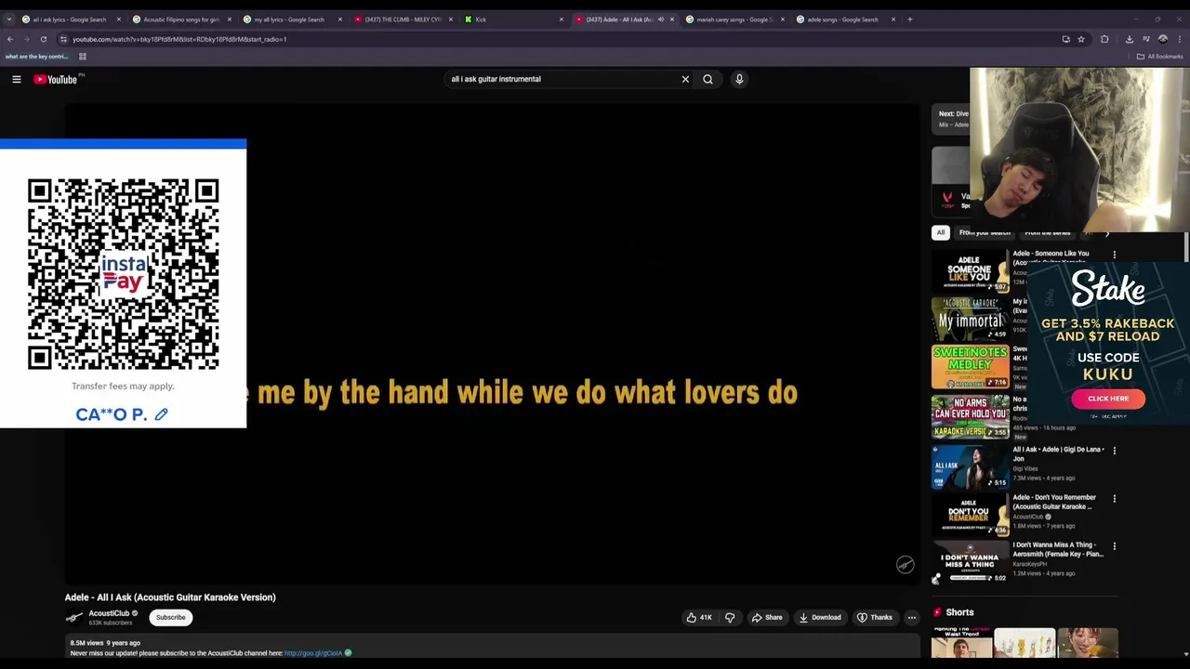Open the AcoustiClub channel name link
This screenshot has height=669, width=1190.
[109, 613]
